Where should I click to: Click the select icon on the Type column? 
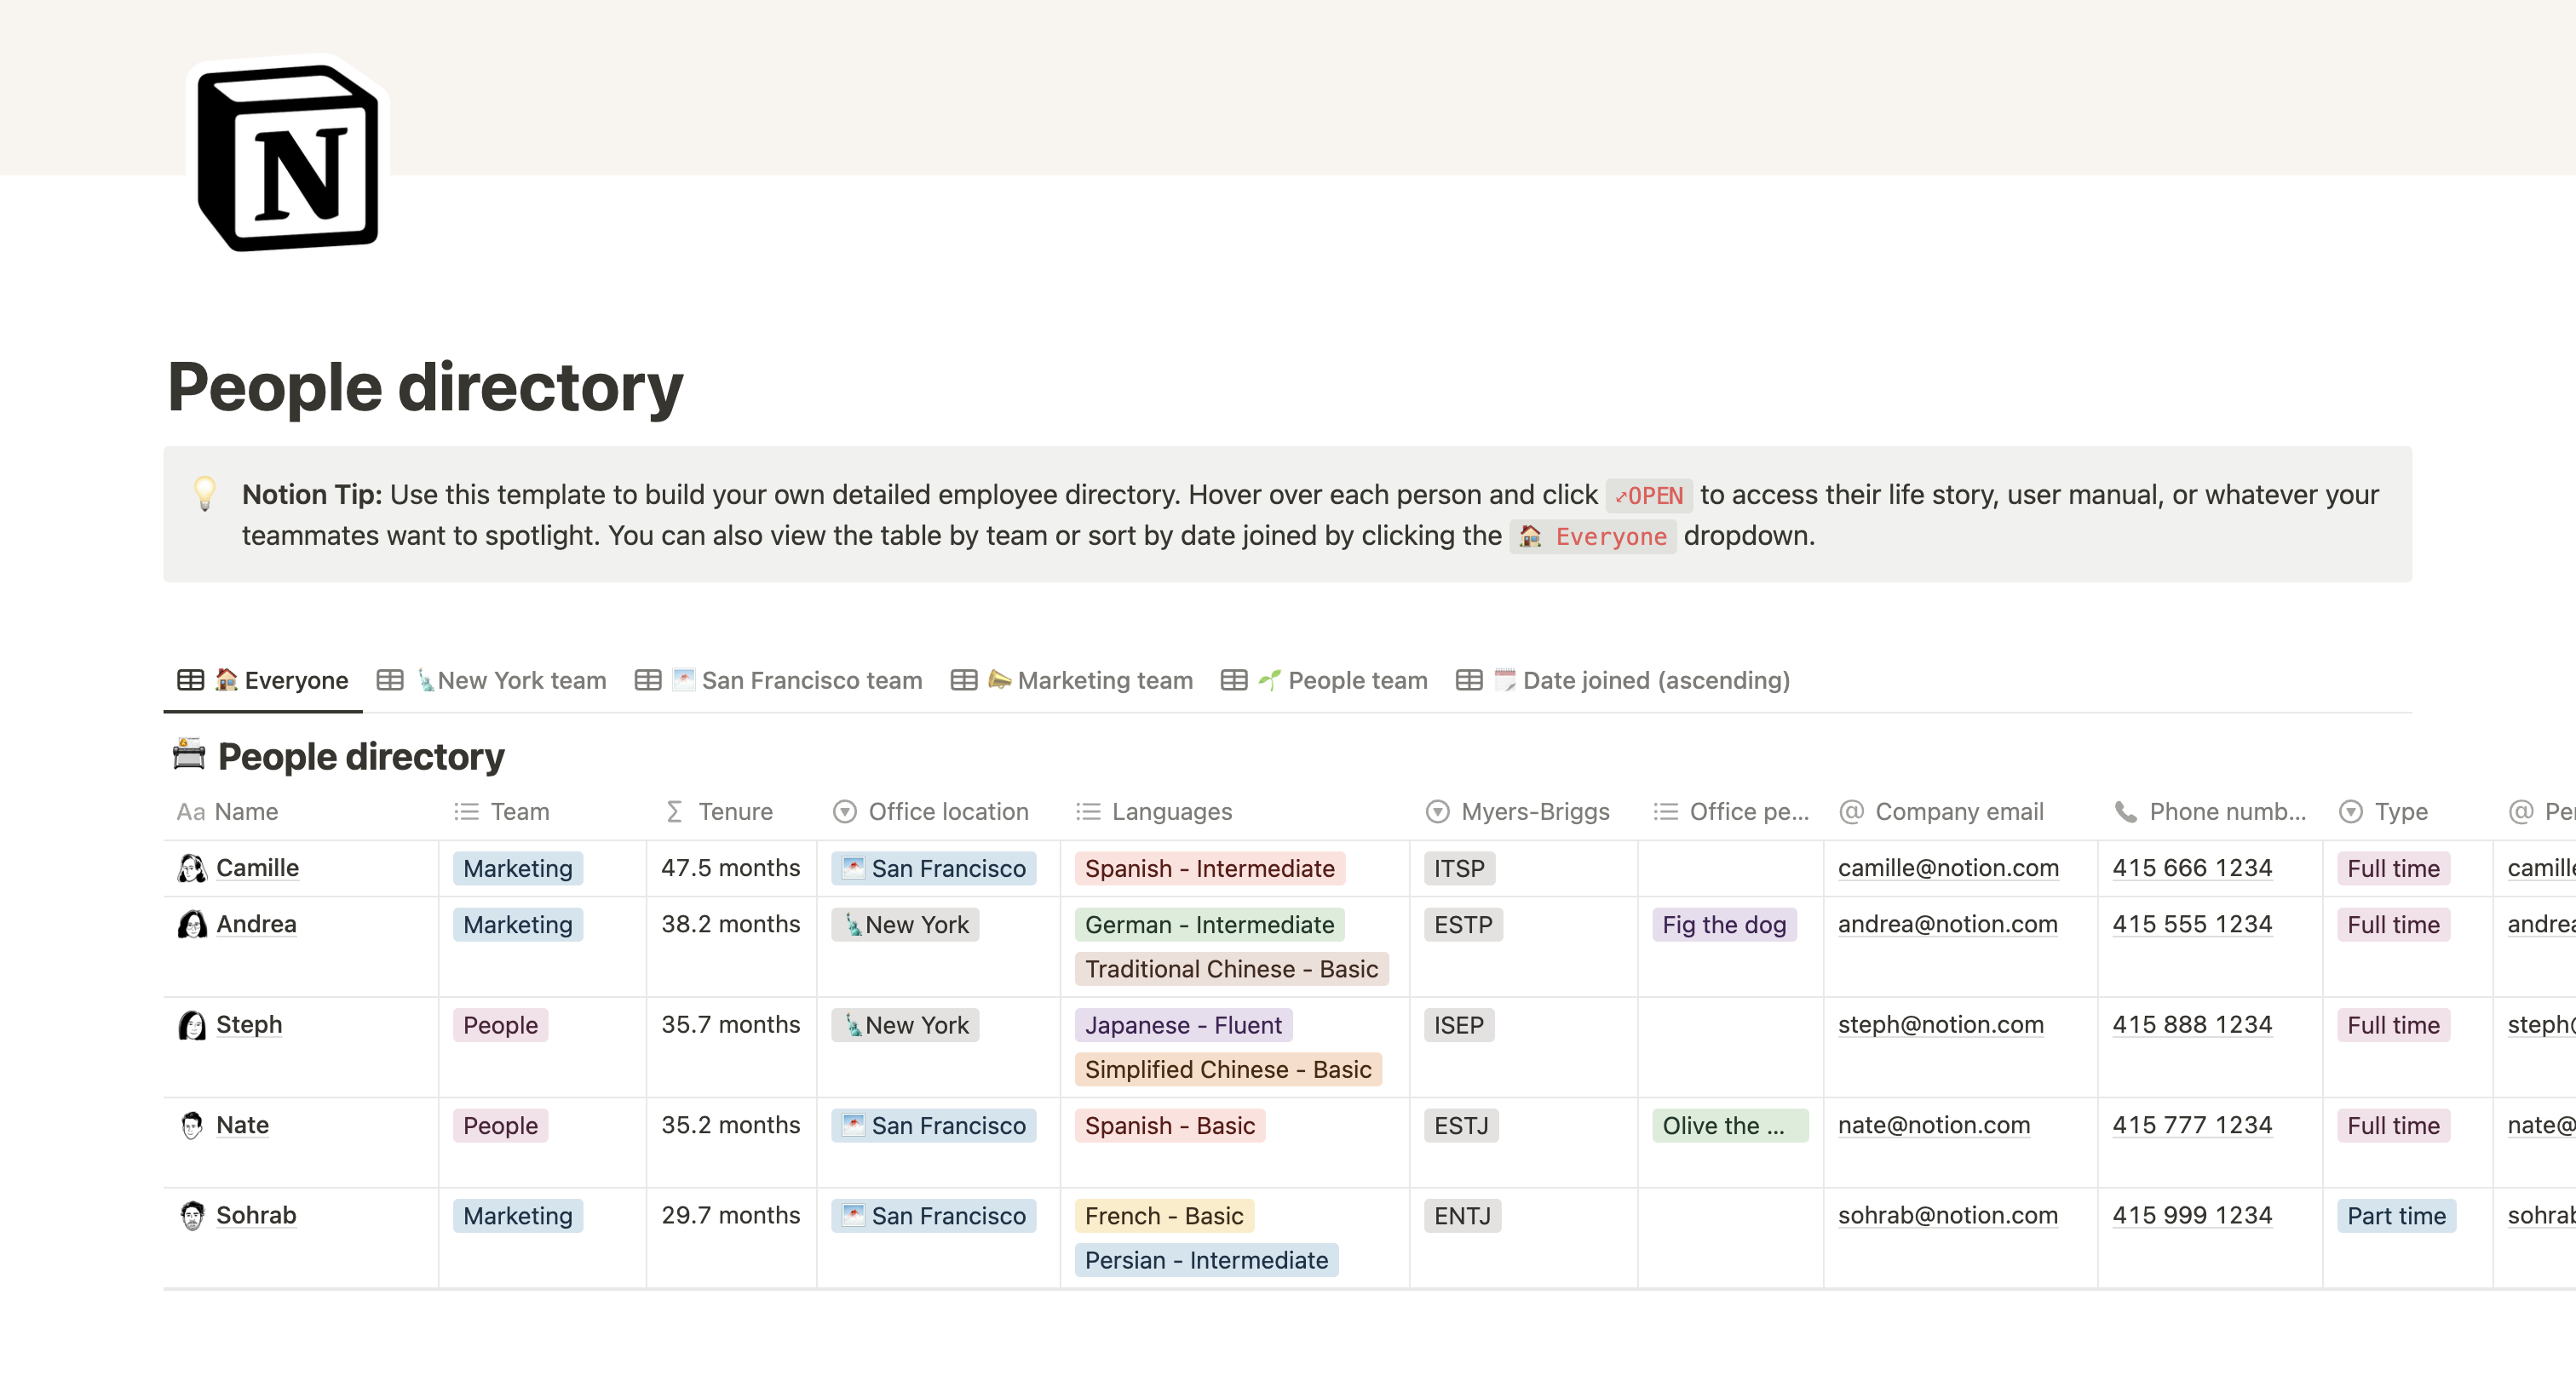[x=2350, y=811]
